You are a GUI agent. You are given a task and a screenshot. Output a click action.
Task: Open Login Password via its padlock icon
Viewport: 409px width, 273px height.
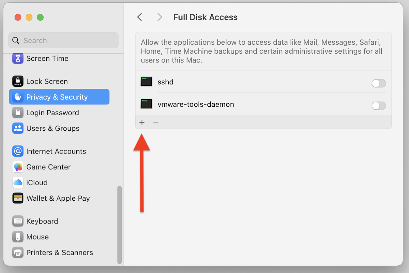click(x=18, y=113)
